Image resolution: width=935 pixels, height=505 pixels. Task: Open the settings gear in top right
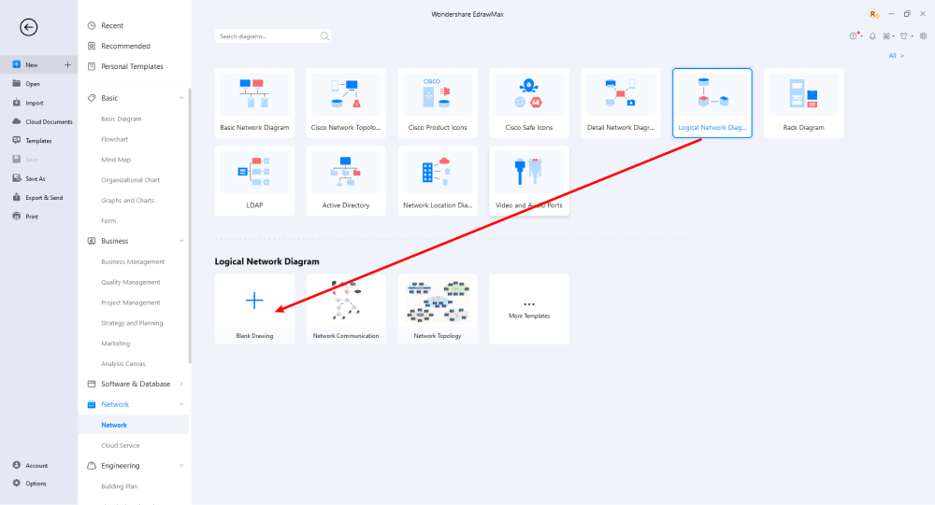pos(923,36)
